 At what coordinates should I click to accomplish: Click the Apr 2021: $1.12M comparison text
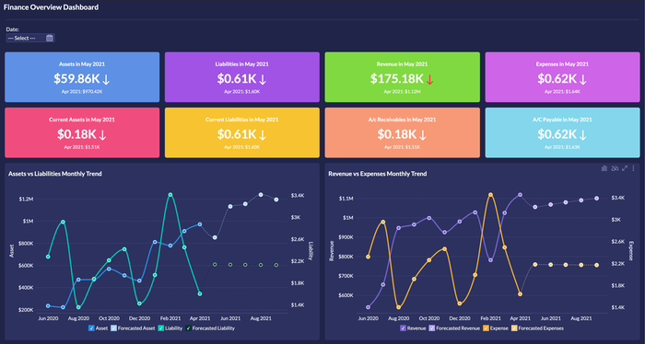tap(402, 92)
